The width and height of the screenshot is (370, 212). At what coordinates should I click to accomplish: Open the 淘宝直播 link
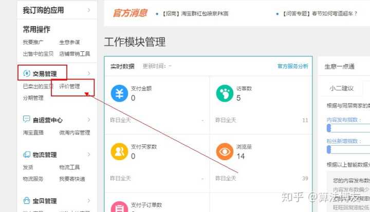33,132
